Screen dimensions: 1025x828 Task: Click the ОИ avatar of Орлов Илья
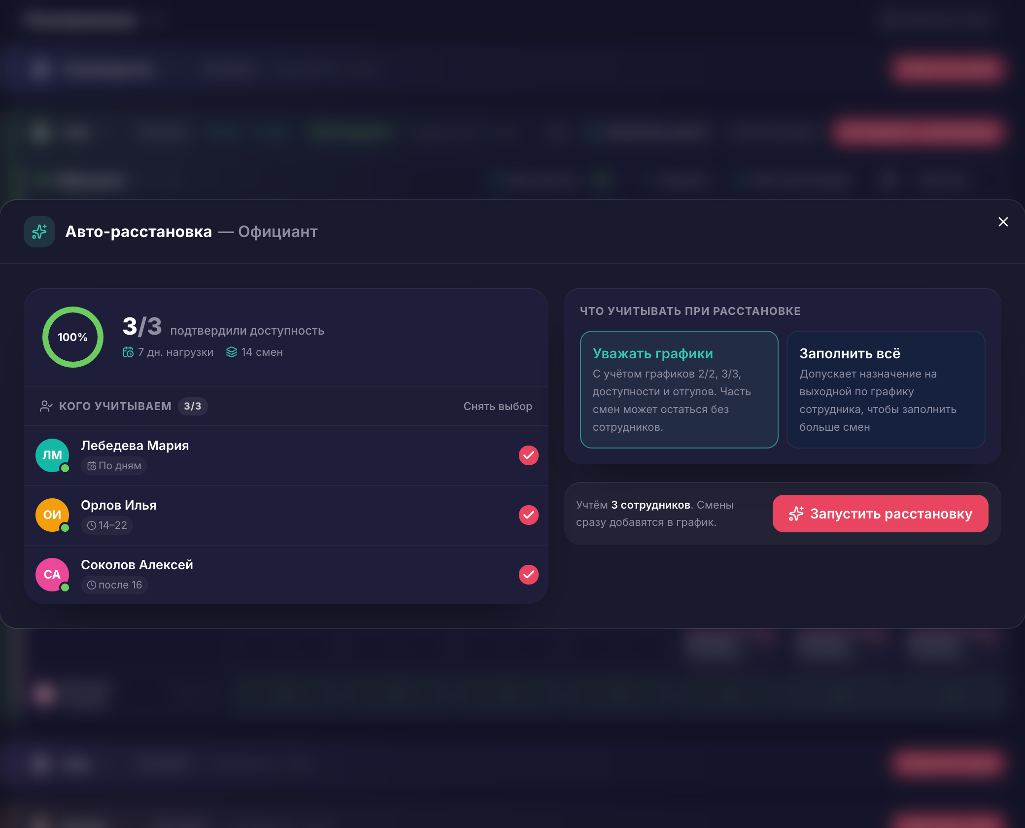coord(52,515)
